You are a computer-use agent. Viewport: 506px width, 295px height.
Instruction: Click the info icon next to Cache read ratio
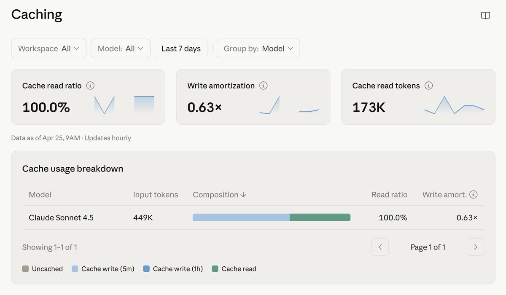89,86
